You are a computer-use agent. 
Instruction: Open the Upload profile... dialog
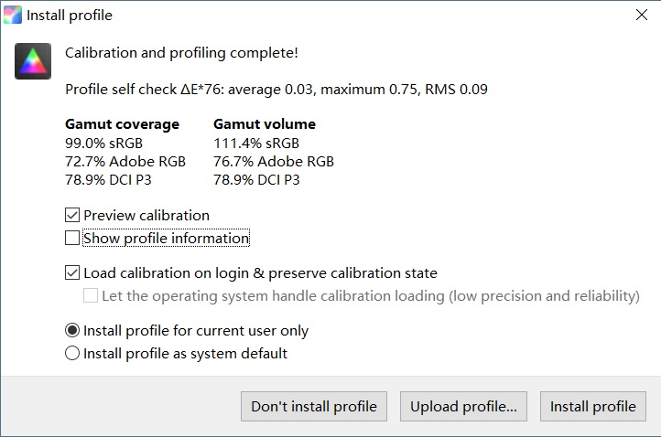pos(464,407)
